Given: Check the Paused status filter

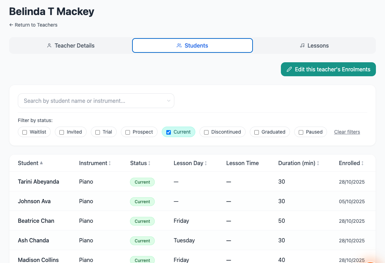Looking at the screenshot, I should click(x=301, y=132).
